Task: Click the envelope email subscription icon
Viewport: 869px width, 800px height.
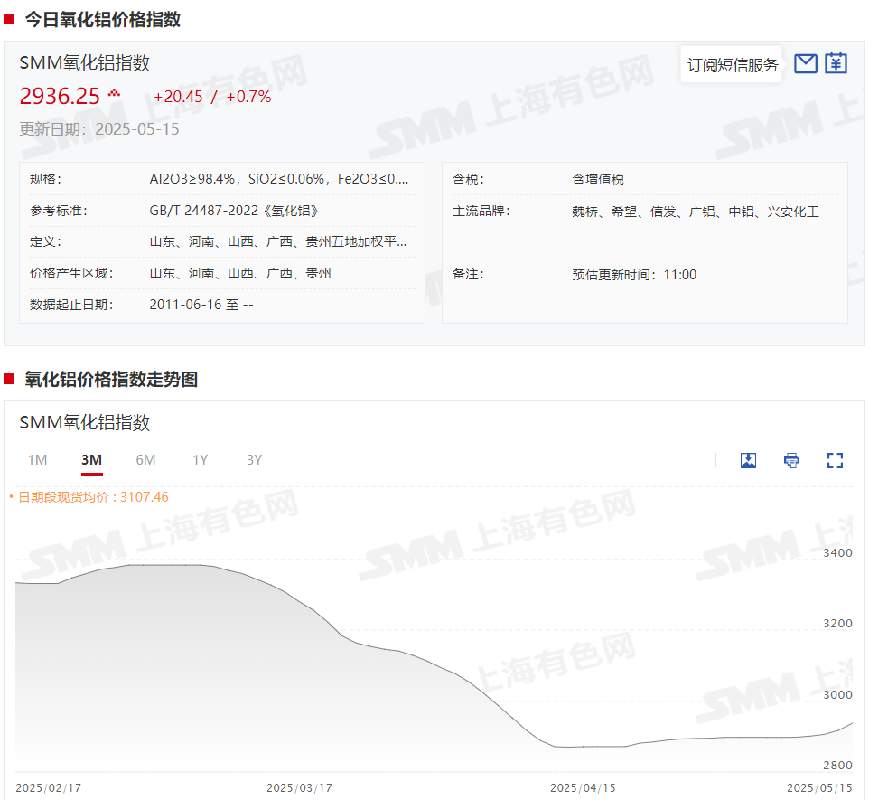Action: (x=805, y=64)
